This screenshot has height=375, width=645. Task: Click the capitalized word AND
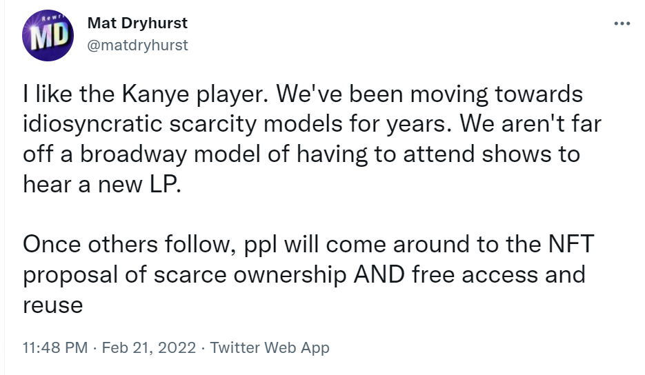(x=379, y=274)
